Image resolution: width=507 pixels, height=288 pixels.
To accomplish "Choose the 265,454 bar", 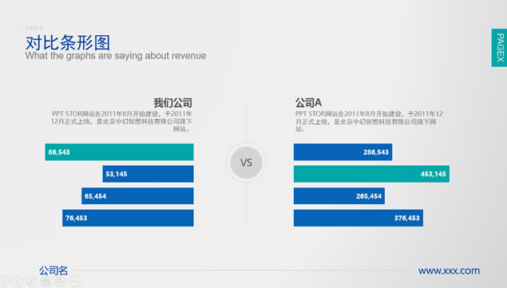I will point(339,196).
